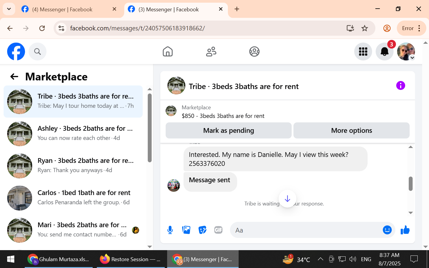
Task: Click the "Message sent" bubble
Action: 210,182
